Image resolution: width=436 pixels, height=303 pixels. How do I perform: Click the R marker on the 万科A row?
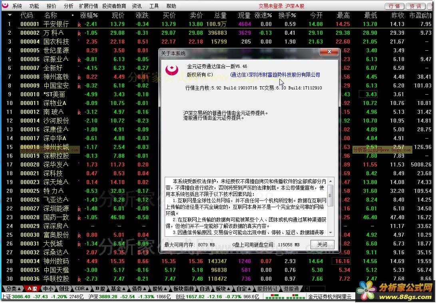(x=79, y=34)
